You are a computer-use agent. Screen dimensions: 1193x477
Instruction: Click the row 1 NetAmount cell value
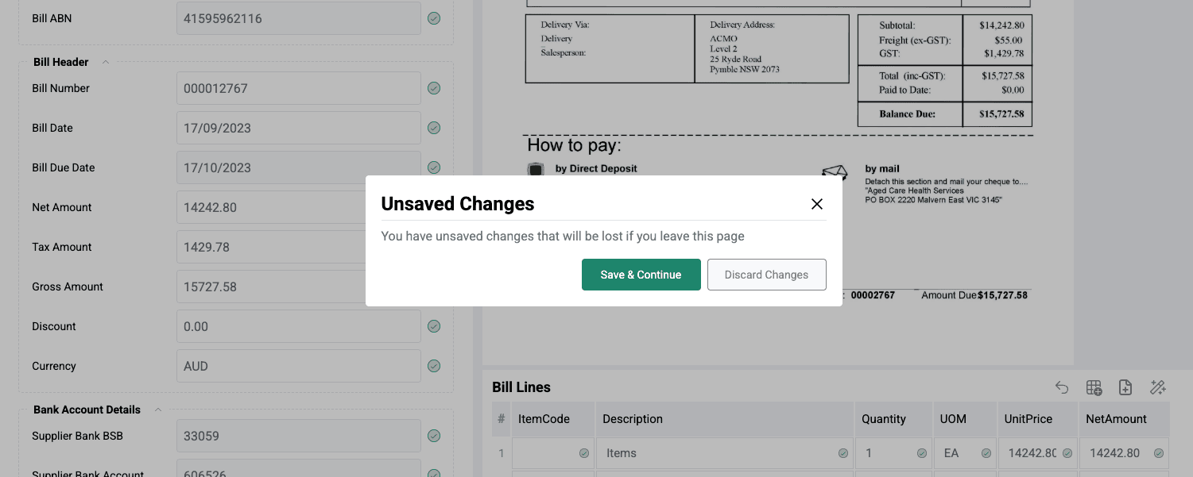tap(1114, 453)
